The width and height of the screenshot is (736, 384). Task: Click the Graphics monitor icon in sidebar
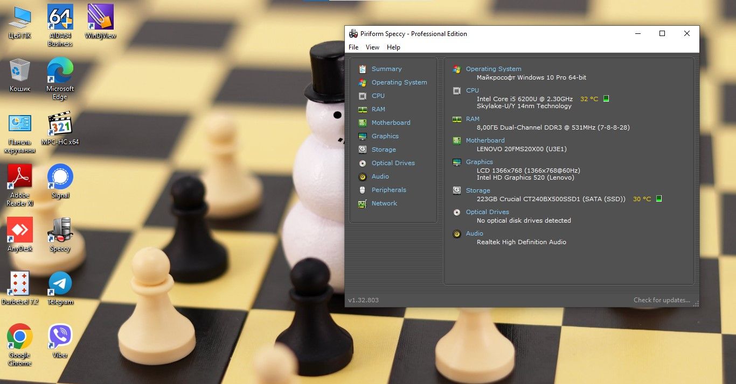tap(363, 136)
